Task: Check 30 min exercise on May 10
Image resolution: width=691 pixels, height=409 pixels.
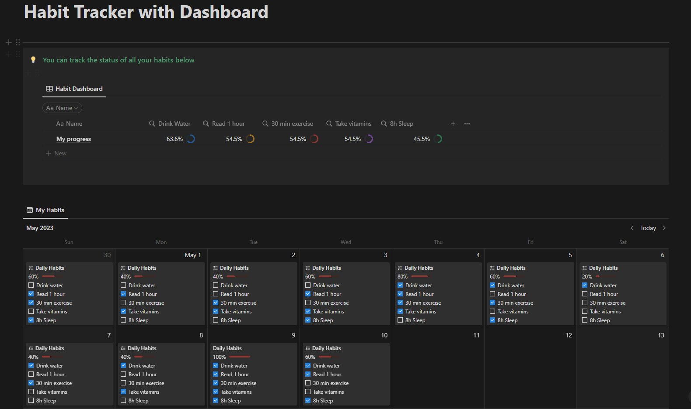Action: [x=308, y=383]
